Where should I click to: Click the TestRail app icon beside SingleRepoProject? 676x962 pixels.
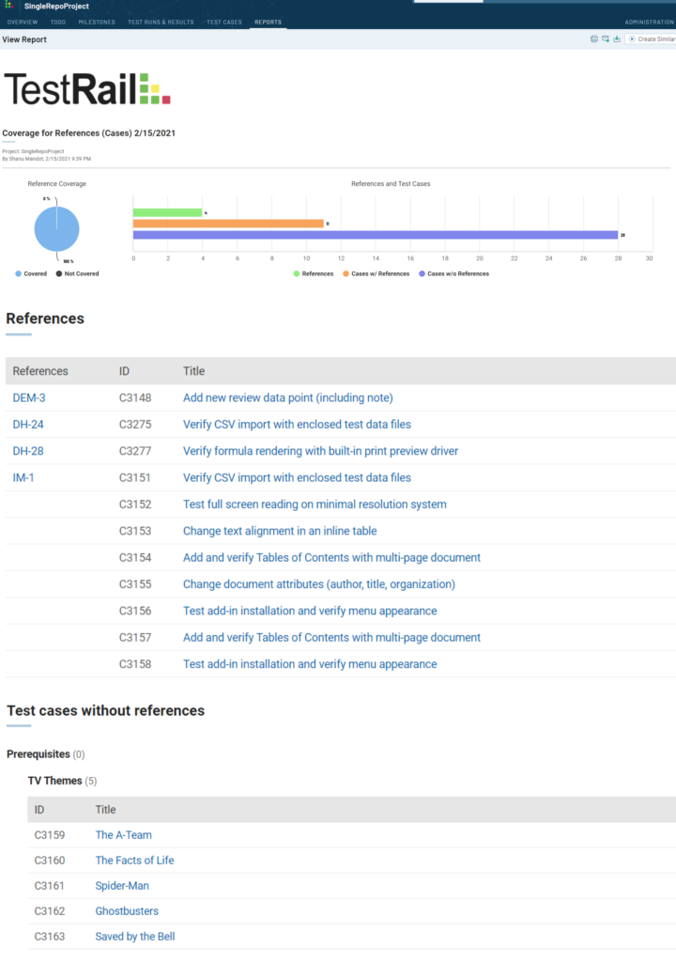click(9, 6)
